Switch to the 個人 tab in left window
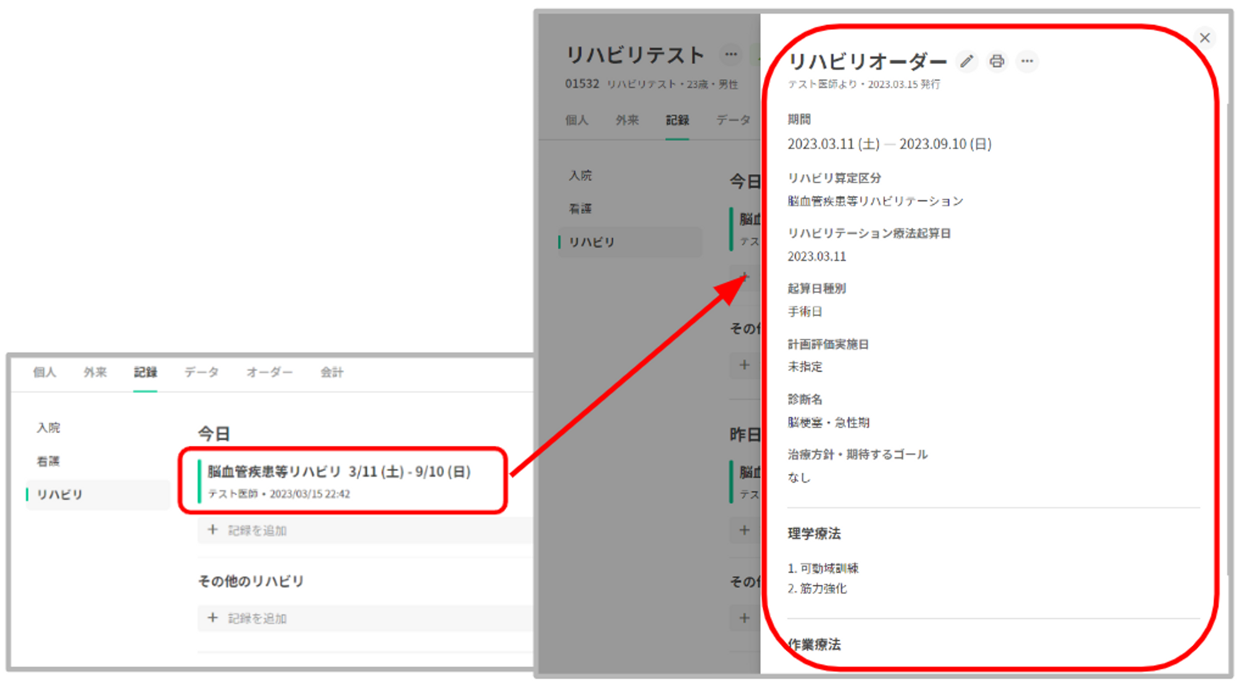Viewport: 1239px width, 687px height. point(45,372)
